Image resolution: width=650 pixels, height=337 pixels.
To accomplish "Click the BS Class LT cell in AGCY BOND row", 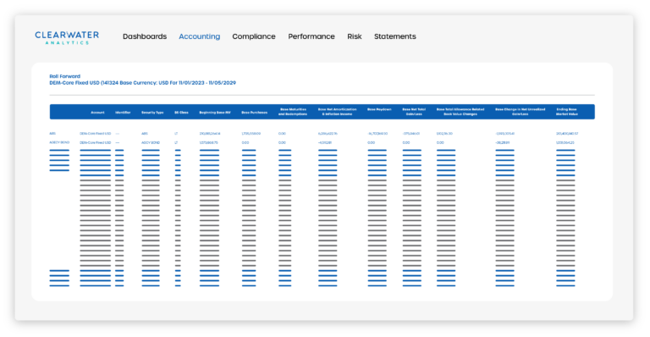I will click(x=176, y=142).
